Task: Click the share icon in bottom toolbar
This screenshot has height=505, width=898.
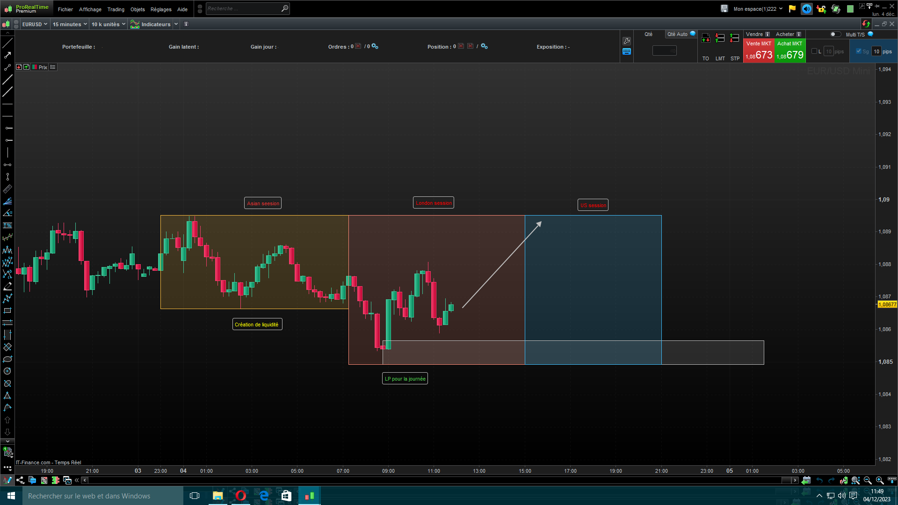Action: pyautogui.click(x=20, y=480)
